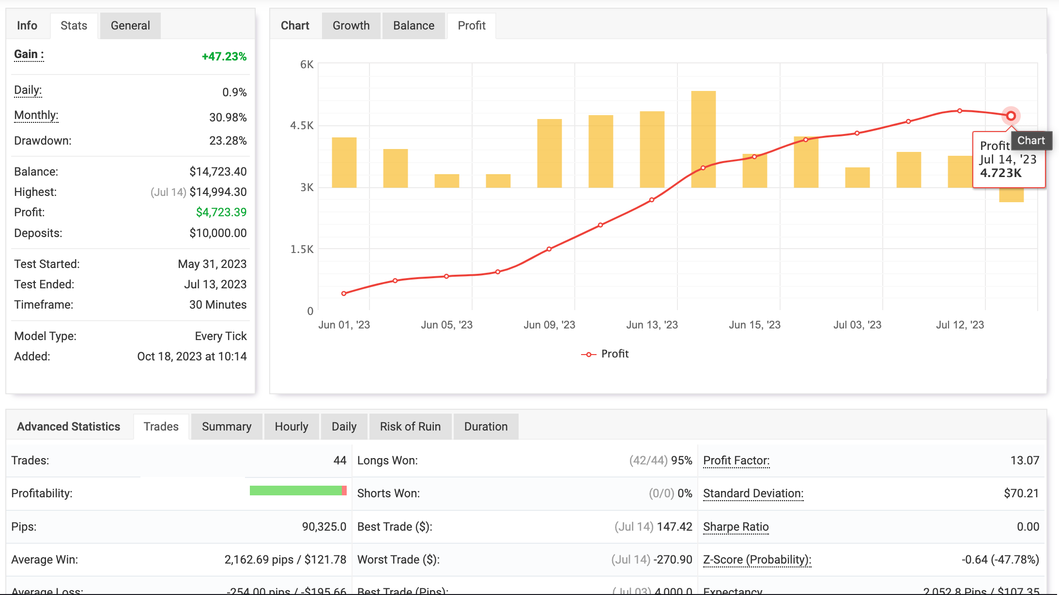Toggle the Profit series legend item
This screenshot has height=595, width=1059.
(605, 354)
